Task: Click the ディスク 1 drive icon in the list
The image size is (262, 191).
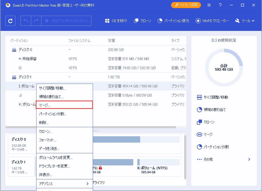Action: 14,77
